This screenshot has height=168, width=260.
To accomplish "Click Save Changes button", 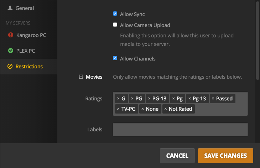I will 225,156.
